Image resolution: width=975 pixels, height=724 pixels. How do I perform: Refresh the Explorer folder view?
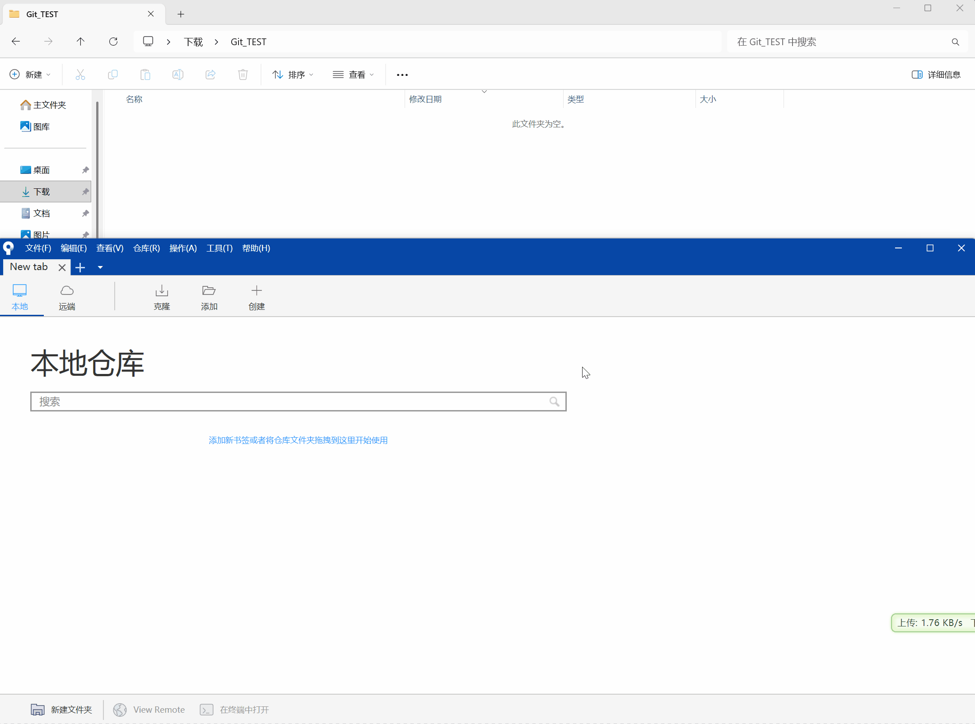113,42
